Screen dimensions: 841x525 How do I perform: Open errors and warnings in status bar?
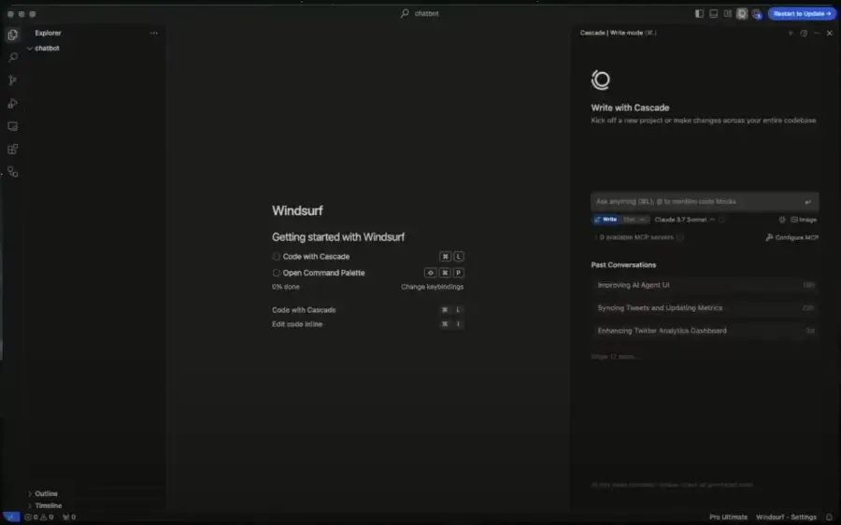click(39, 518)
